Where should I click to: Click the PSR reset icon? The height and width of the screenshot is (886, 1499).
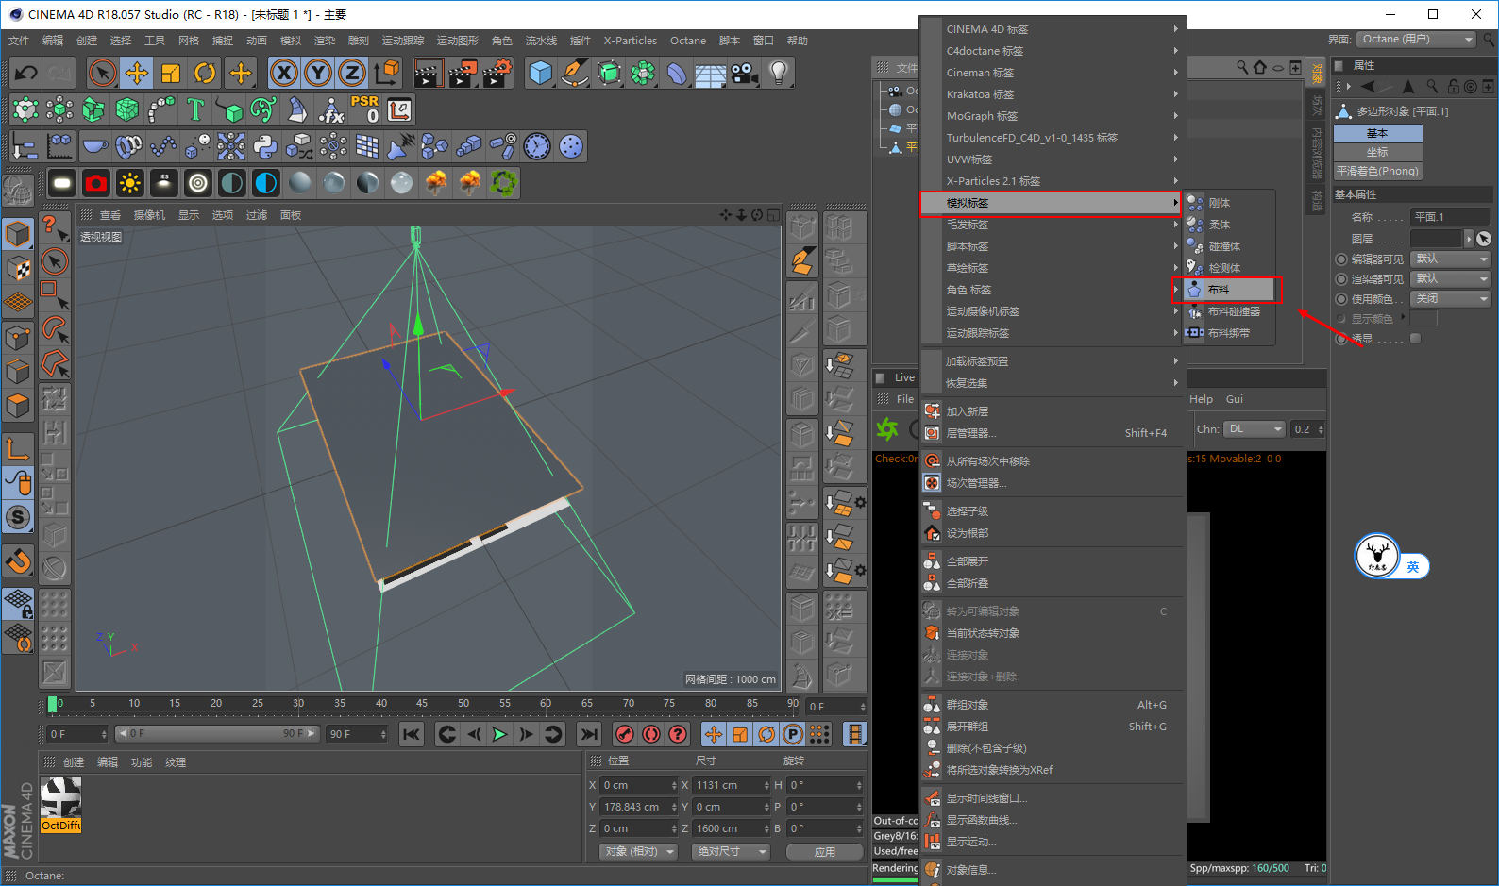click(x=365, y=109)
